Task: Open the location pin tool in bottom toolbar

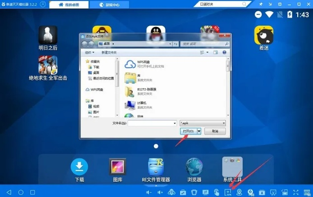Action: coord(239,192)
